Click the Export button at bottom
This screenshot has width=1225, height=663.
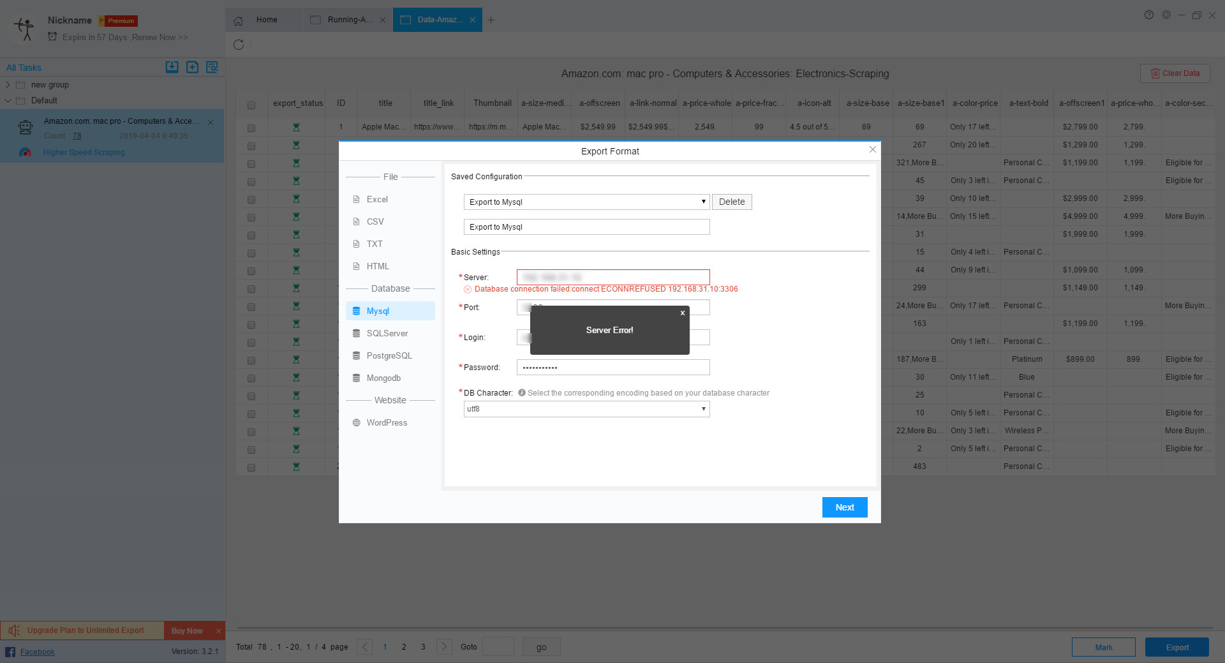pos(1177,647)
